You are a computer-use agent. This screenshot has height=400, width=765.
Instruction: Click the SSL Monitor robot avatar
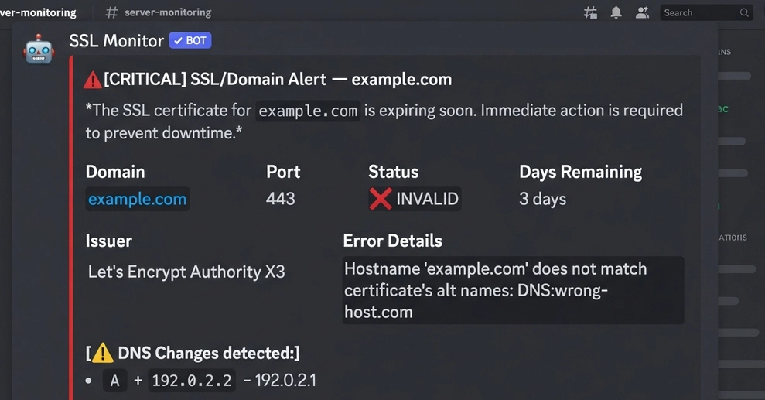click(39, 50)
